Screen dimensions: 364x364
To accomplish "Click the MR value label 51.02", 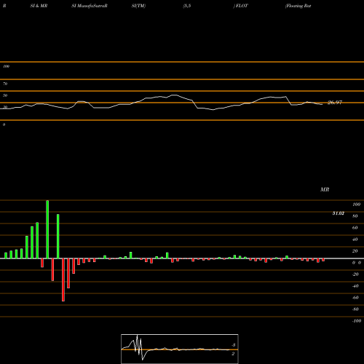I will [x=338, y=213].
